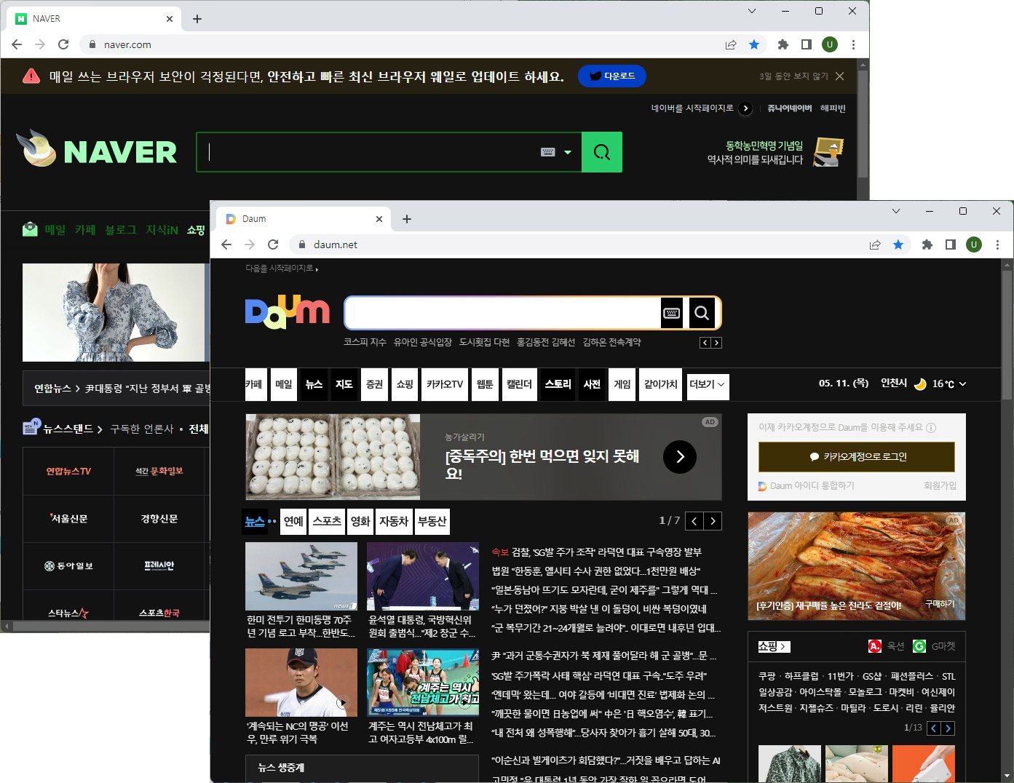Click the profile avatar in the Daum window
The image size is (1014, 783).
tap(973, 245)
